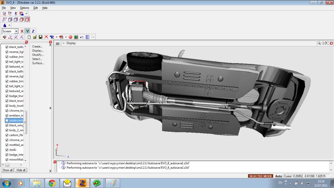The height and width of the screenshot is (188, 334).
Task: Click the objects level selection icon
Action: click(x=21, y=13)
